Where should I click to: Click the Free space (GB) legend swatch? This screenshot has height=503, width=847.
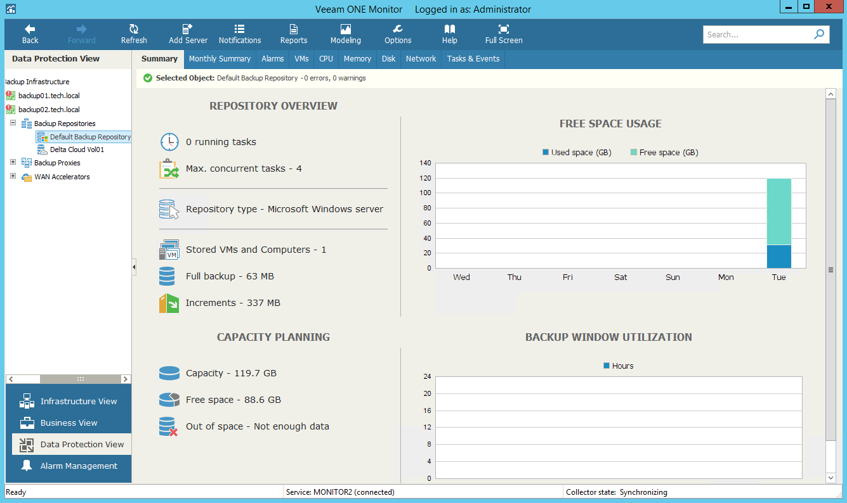coord(634,152)
